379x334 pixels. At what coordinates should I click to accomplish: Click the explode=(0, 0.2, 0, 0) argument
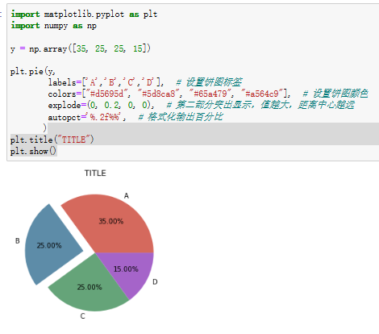[101, 105]
